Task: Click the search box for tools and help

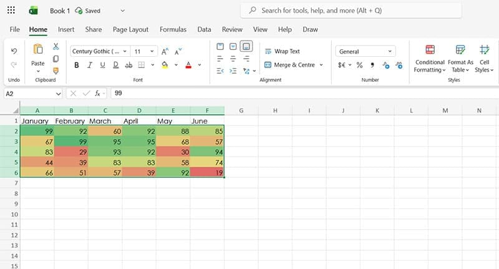Action: click(x=351, y=11)
